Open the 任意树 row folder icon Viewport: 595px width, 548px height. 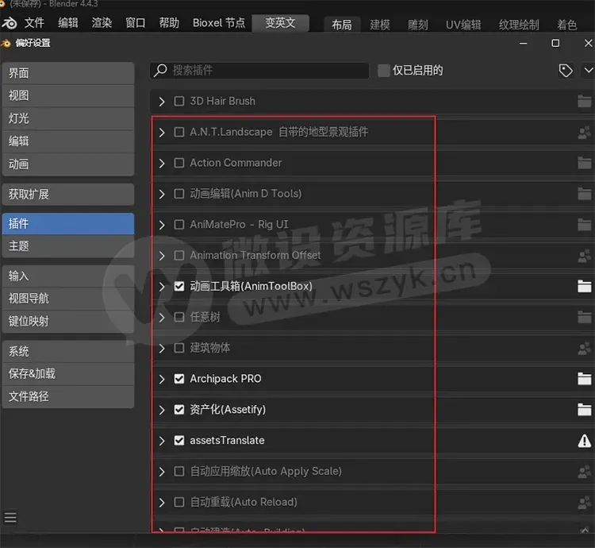click(584, 317)
